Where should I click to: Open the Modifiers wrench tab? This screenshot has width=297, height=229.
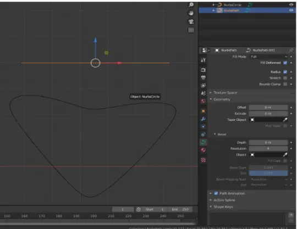(204, 119)
